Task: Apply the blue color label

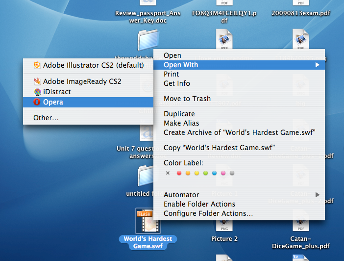Action: click(214, 173)
